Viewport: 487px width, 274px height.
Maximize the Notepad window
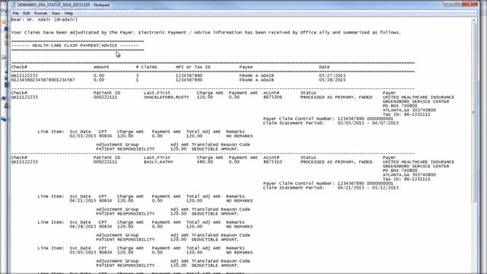click(457, 4)
